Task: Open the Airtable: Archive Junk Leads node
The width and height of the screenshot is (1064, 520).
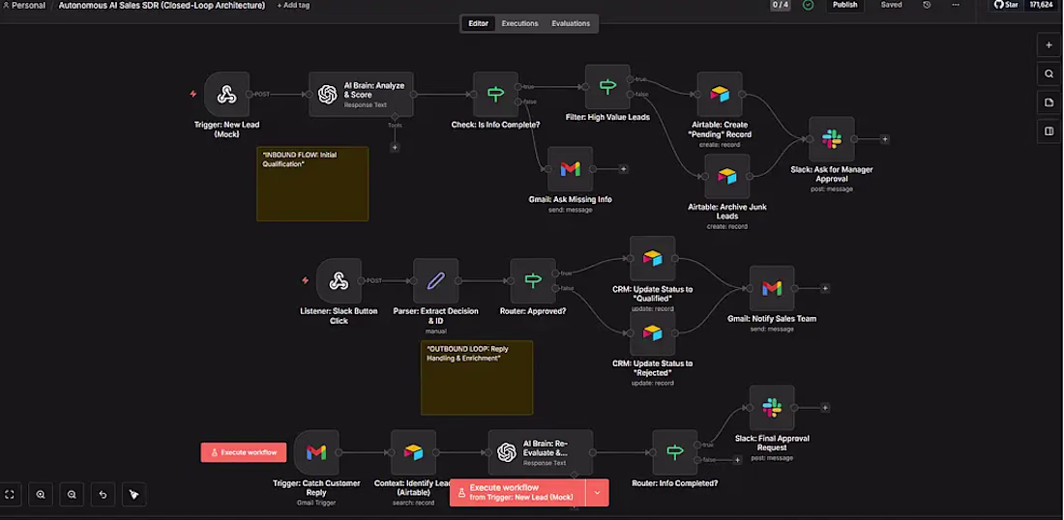Action: pos(726,176)
